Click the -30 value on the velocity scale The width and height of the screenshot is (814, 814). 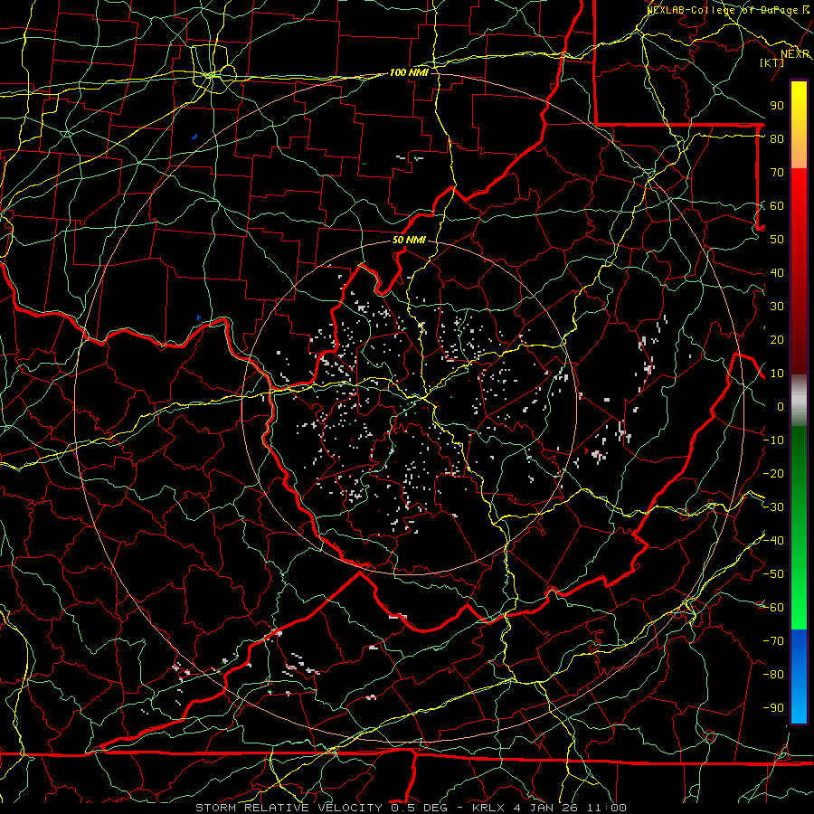point(773,506)
